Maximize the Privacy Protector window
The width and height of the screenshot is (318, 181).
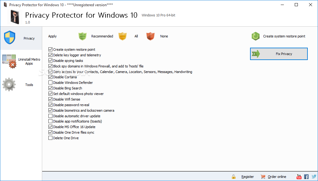[296, 5]
